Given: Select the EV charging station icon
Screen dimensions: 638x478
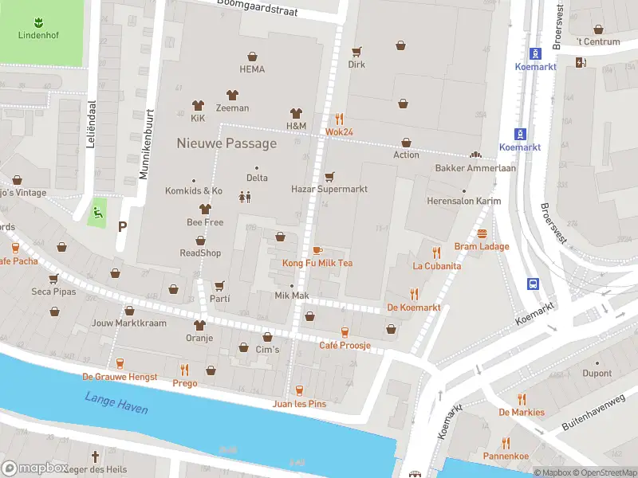Looking at the screenshot, I should 581,63.
